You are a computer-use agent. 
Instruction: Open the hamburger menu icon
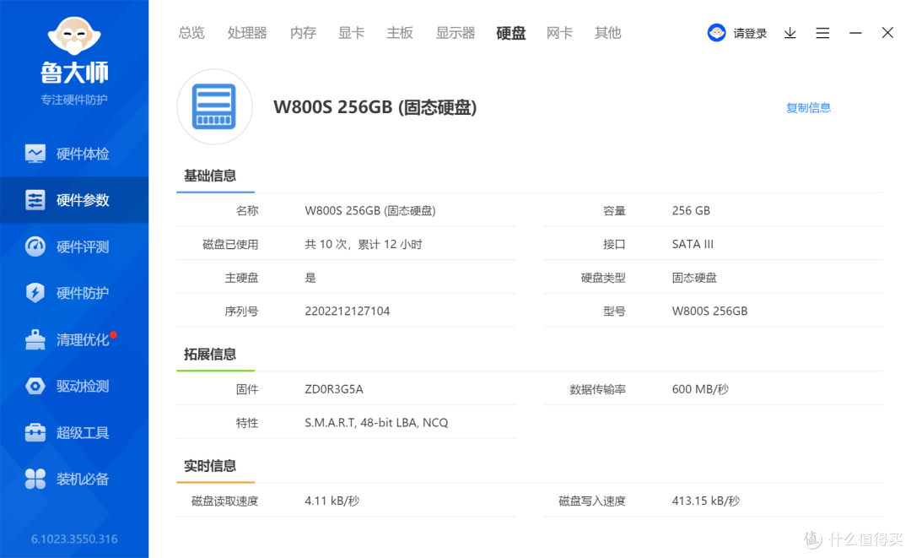coord(822,33)
